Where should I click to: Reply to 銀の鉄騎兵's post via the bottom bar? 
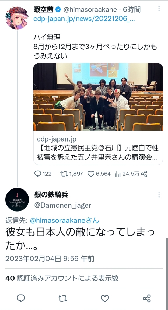tap(21, 298)
